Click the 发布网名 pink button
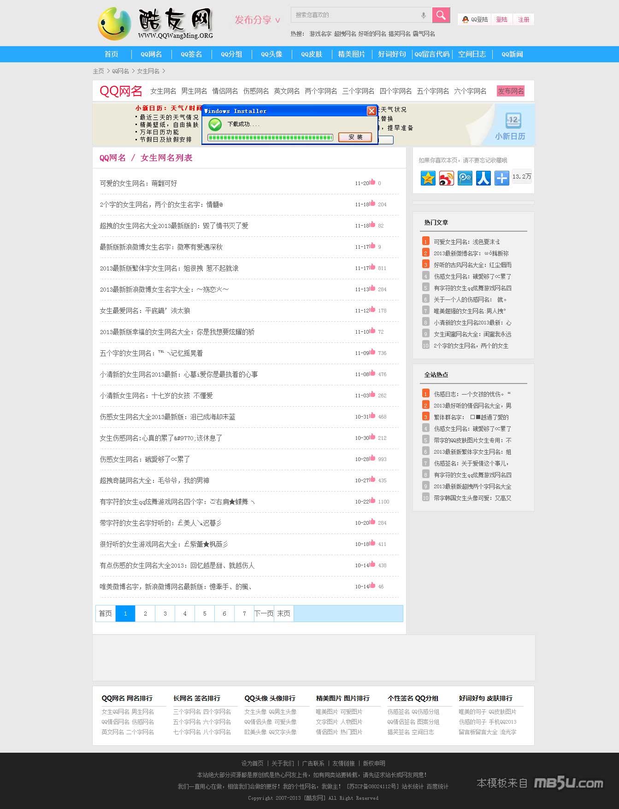The width and height of the screenshot is (619, 809). click(510, 91)
